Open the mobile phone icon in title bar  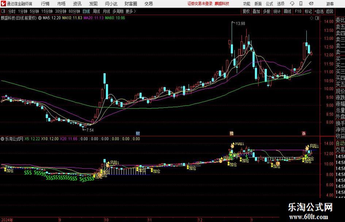pyautogui.click(x=301, y=4)
